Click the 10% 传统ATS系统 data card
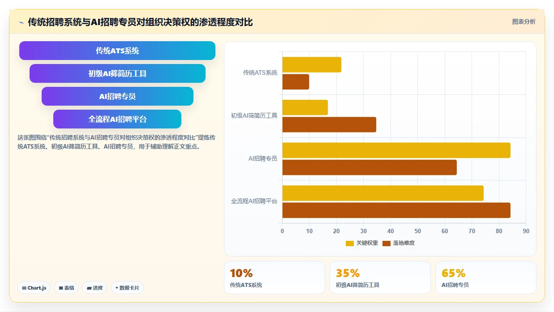The image size is (554, 312). coord(275,278)
